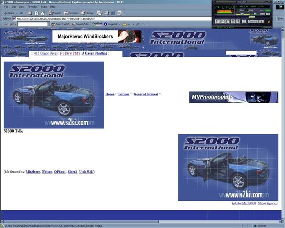
Task: Open the Help menu
Action: tap(52, 7)
